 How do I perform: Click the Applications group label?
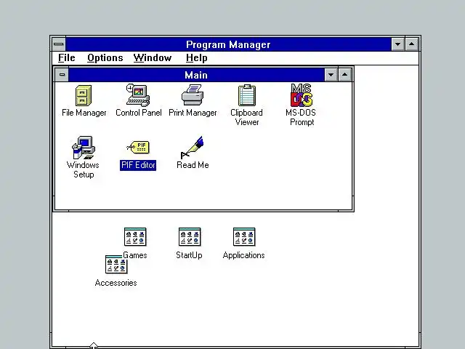(244, 255)
